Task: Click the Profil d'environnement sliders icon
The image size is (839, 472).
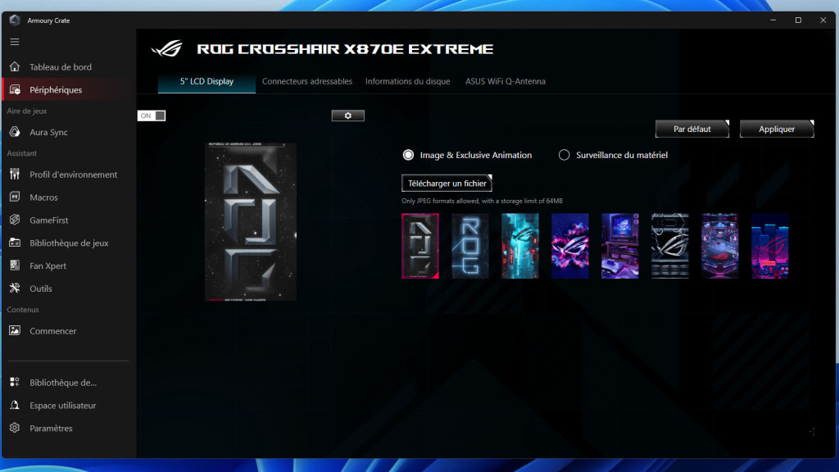Action: [15, 175]
